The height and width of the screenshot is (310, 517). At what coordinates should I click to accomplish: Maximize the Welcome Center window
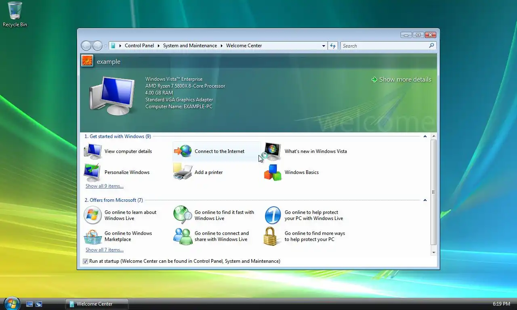click(418, 35)
